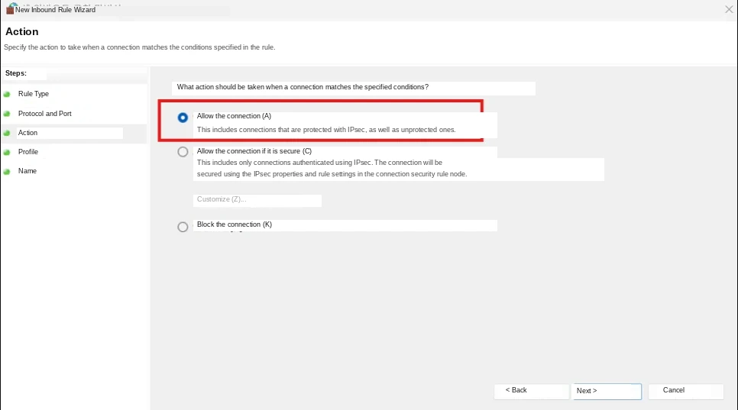Click the "Allow the connection (A)" label text
Image resolution: width=738 pixels, height=410 pixels.
(x=234, y=116)
